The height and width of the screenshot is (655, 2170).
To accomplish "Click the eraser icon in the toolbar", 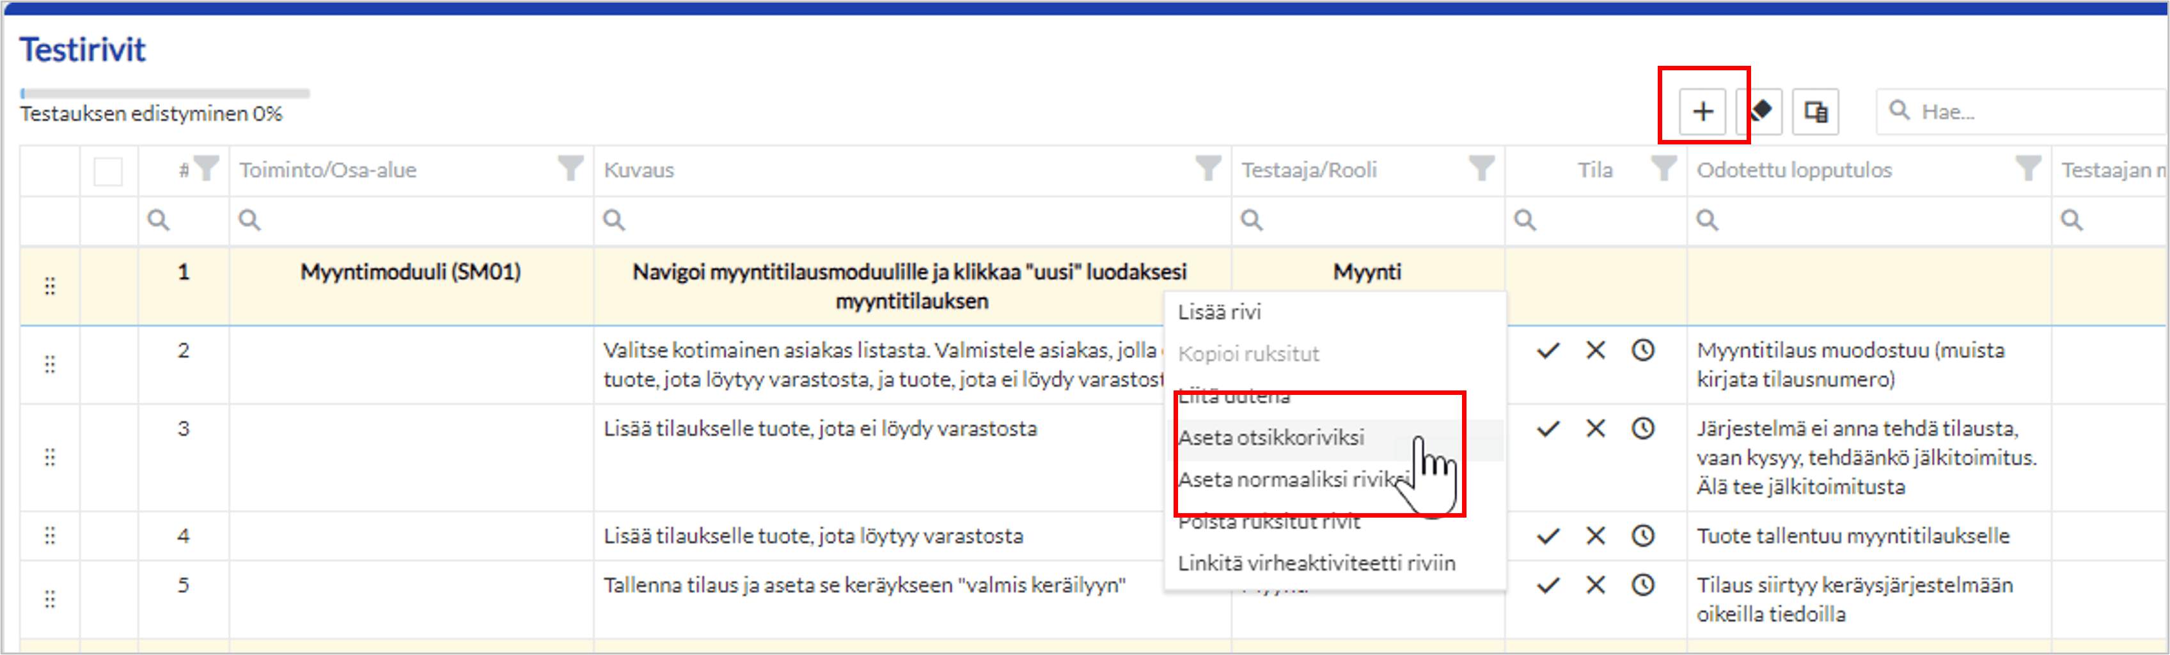I will point(1761,111).
